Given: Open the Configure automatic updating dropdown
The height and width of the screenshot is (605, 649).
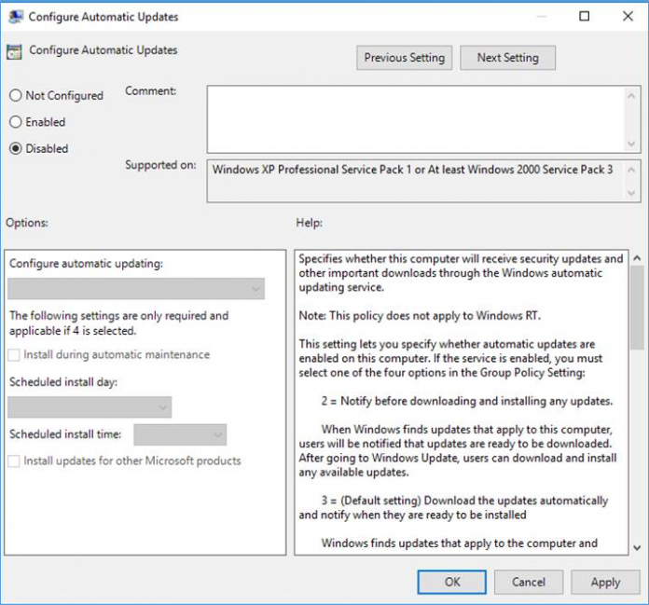Looking at the screenshot, I should coord(136,289).
